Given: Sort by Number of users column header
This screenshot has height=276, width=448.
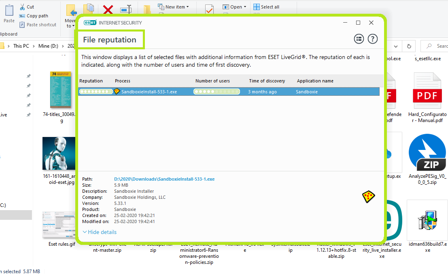Looking at the screenshot, I should 212,81.
